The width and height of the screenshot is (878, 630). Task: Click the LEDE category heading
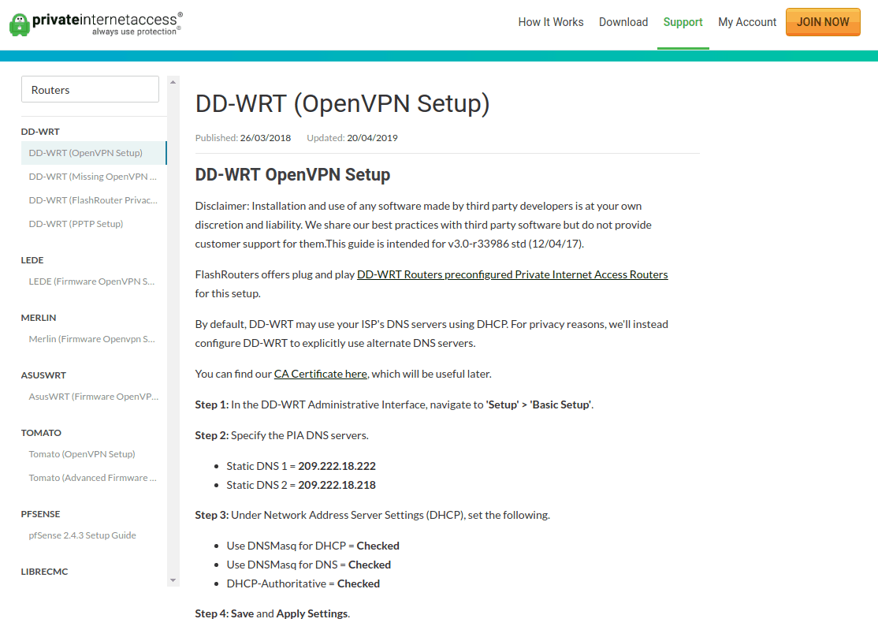[x=32, y=260]
